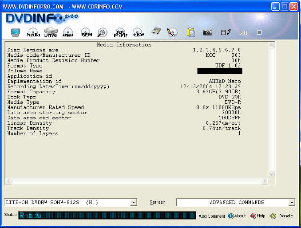Click 'Media Product Revision Number' label
Screen dimensions: 301x228
coord(54,60)
